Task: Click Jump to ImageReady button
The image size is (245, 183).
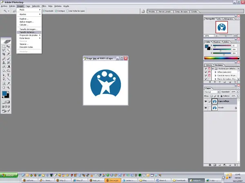Action: [6, 111]
